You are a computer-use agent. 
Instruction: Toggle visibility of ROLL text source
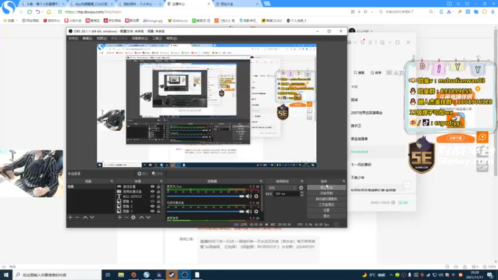(153, 196)
